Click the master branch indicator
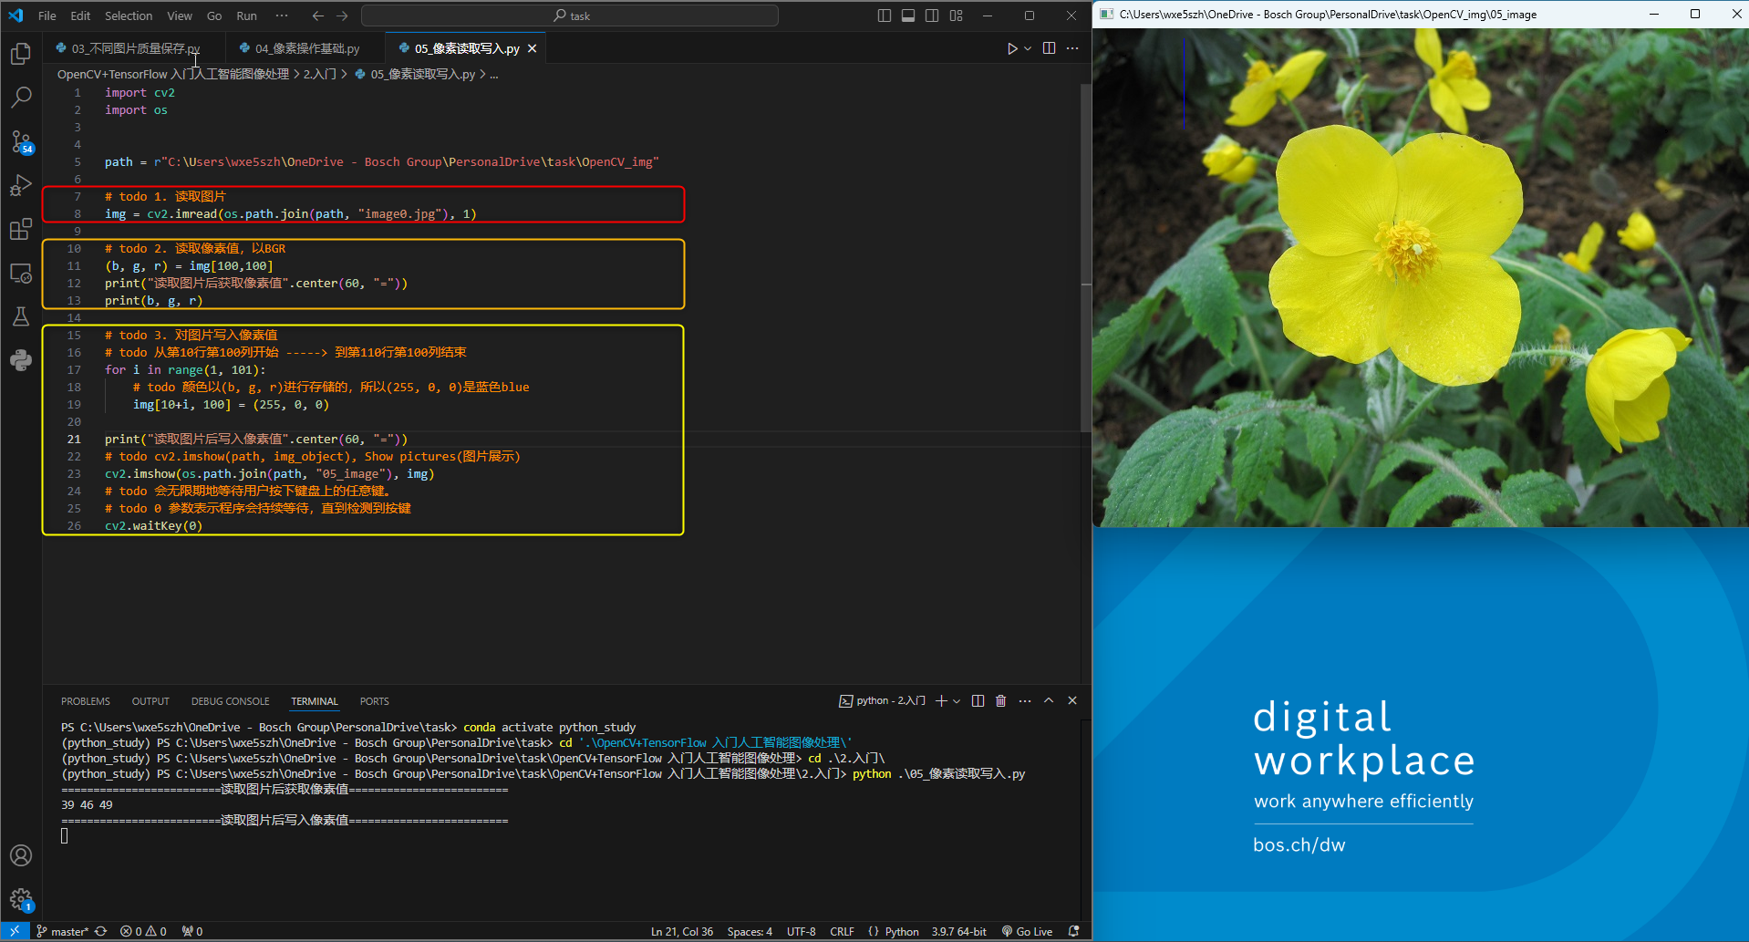Screen dimensions: 1749x942 click(62, 931)
